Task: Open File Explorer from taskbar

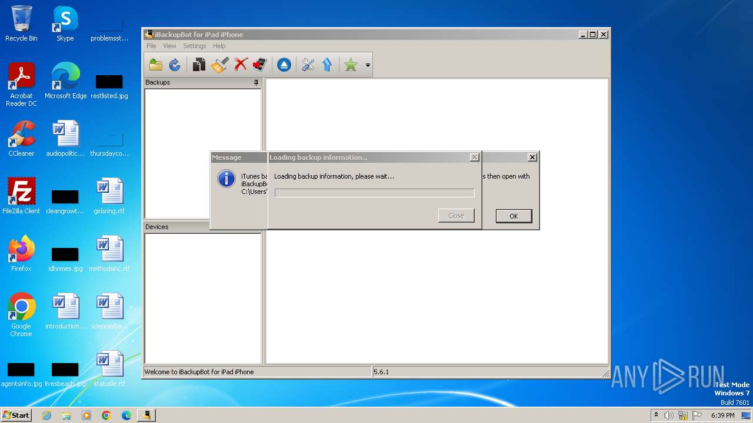Action: (x=66, y=415)
